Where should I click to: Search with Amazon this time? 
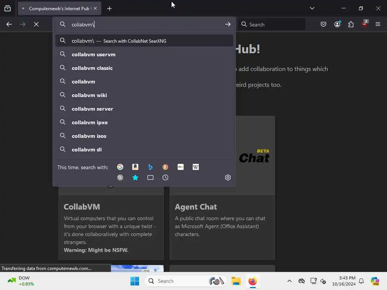(x=135, y=167)
